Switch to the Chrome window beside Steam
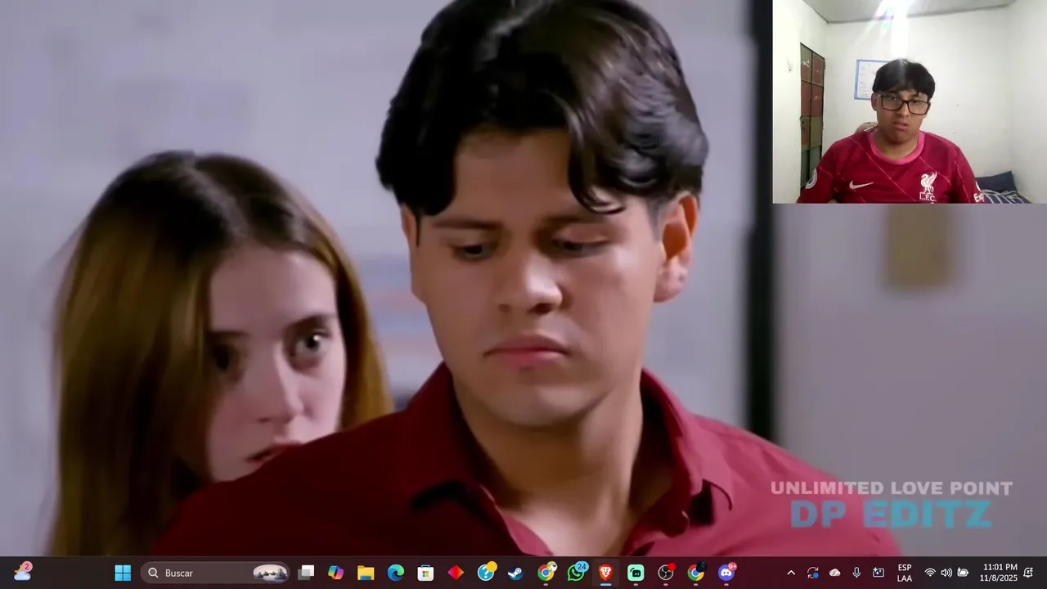1047x589 pixels. 546,573
